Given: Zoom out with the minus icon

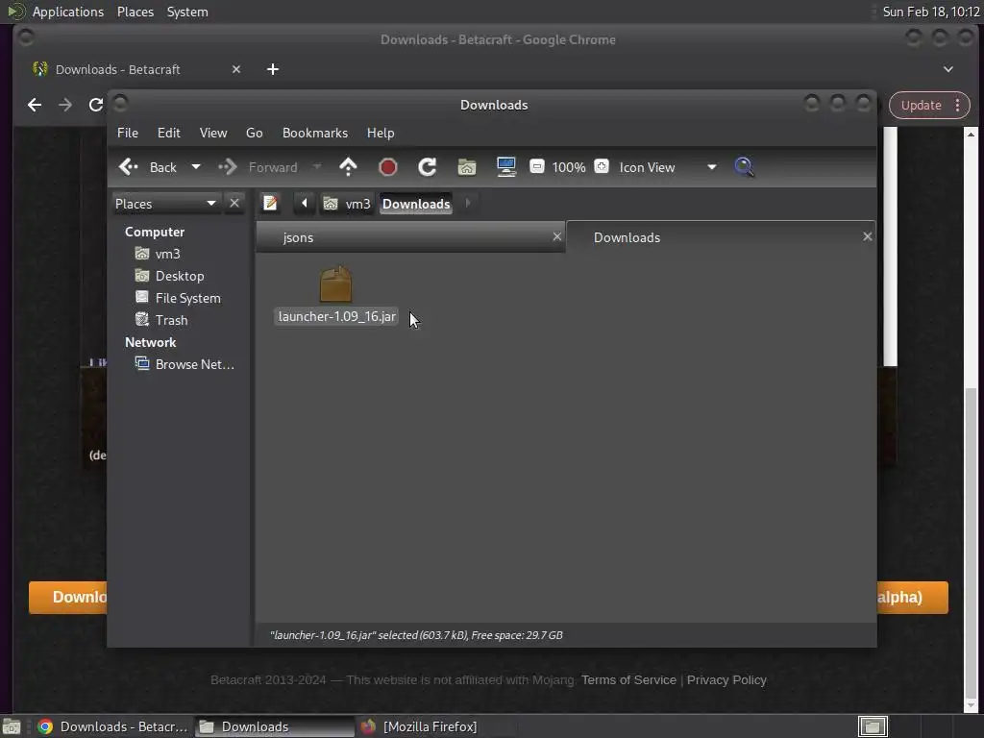Looking at the screenshot, I should click(x=536, y=166).
